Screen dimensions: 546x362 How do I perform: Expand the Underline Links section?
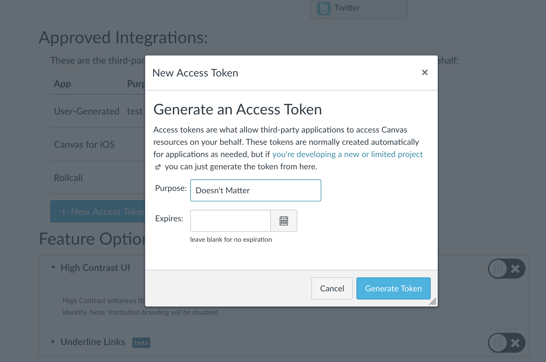click(53, 342)
